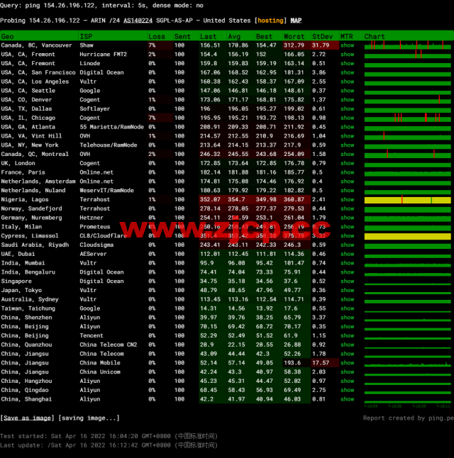This screenshot has height=458, width=454.
Task: Show MTR for Germany, Nuremberg Hetzner
Action: coord(348,218)
